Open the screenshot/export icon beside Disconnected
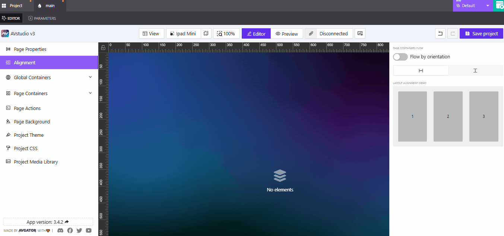The width and height of the screenshot is (504, 236). 360,33
